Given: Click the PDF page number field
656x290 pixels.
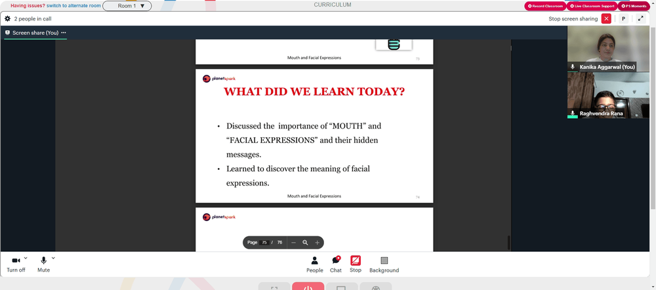Looking at the screenshot, I should coord(264,243).
